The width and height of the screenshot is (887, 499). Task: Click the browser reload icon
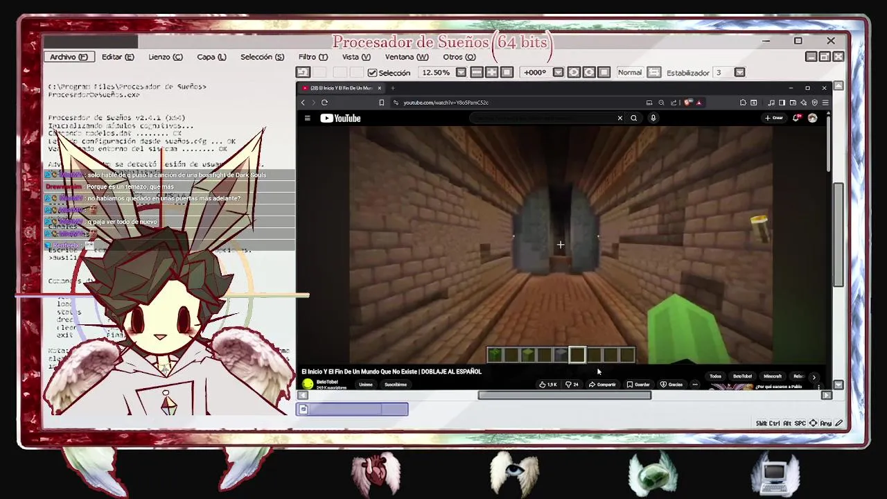pos(324,103)
